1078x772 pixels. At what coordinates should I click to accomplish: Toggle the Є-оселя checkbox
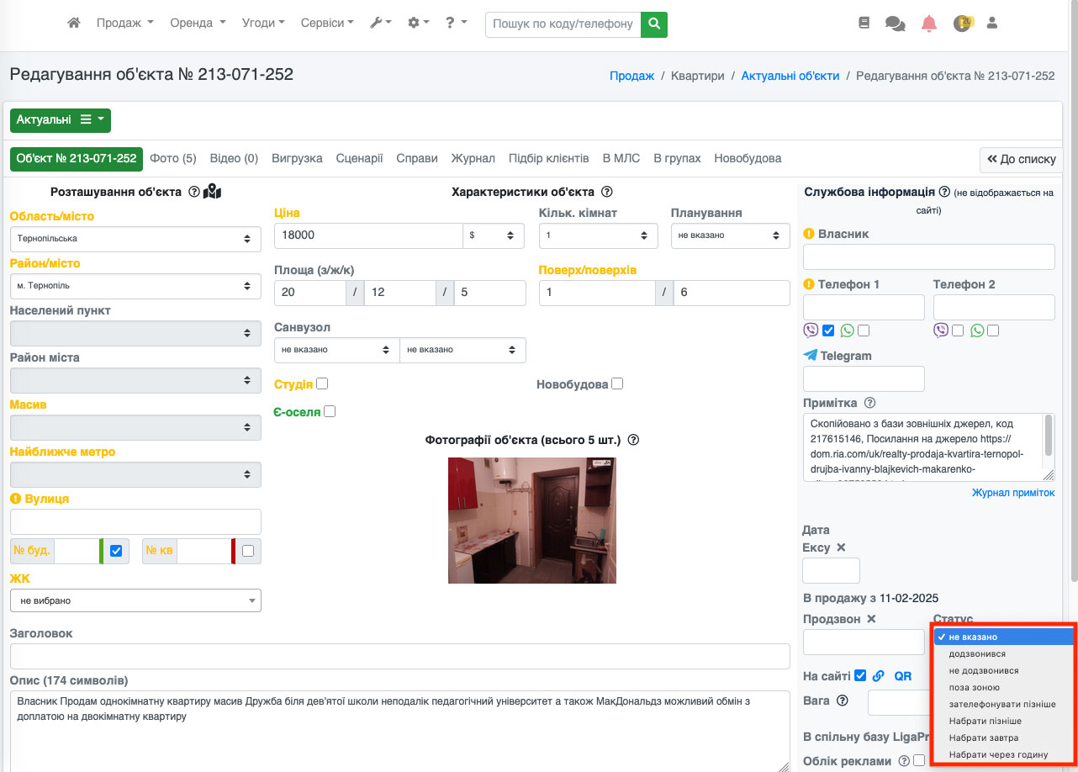(x=330, y=411)
